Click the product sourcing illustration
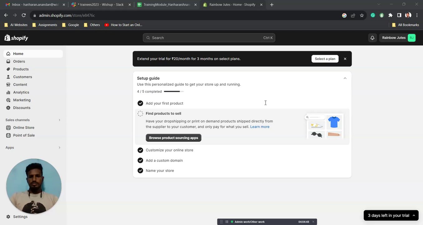Screen dimensions: 423x225 324,126
